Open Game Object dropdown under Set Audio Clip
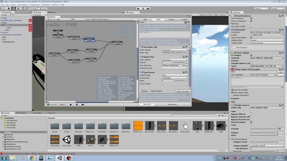The image size is (287, 161). (174, 50)
